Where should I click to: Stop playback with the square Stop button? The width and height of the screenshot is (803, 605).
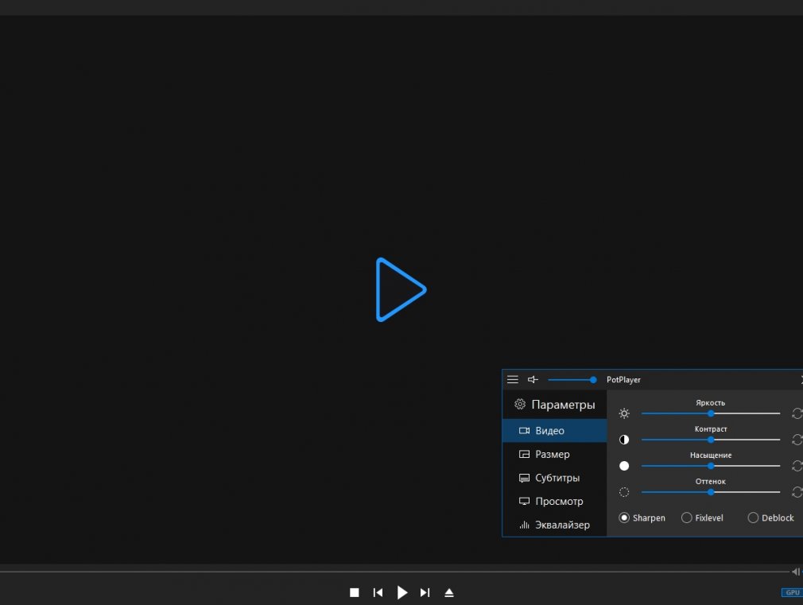(355, 593)
